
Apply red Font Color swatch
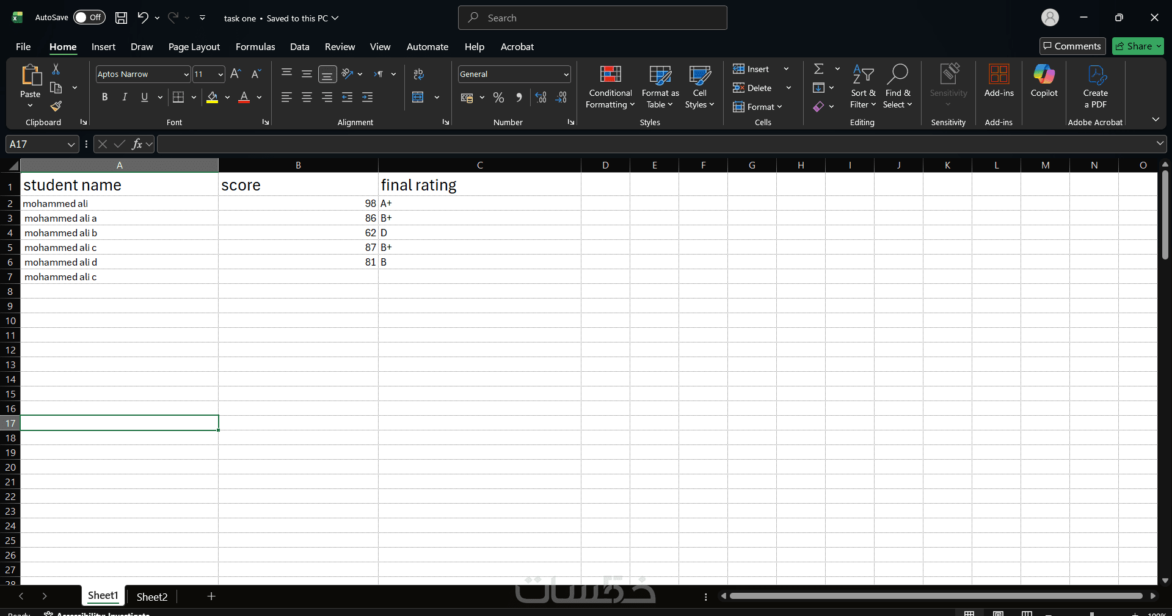click(x=244, y=97)
